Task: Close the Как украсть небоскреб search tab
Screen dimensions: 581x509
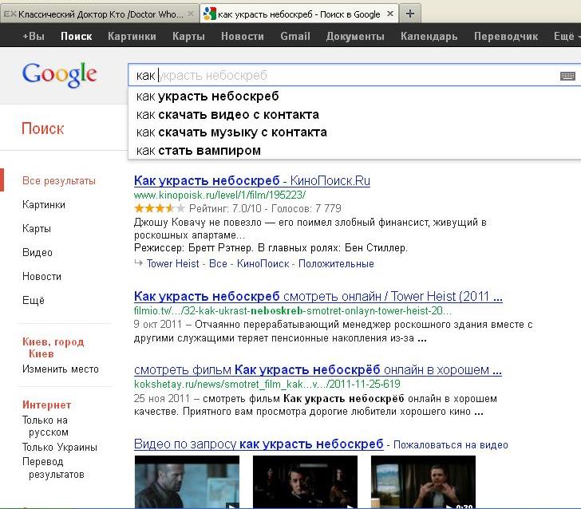Action: (390, 14)
